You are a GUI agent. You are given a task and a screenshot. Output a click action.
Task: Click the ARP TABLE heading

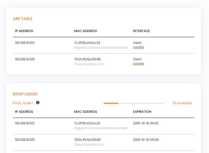pos(23,19)
